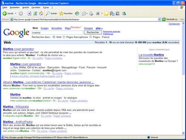The height and width of the screenshot is (140, 186).
Task: Click the status bar page icon
Action: coord(3,137)
